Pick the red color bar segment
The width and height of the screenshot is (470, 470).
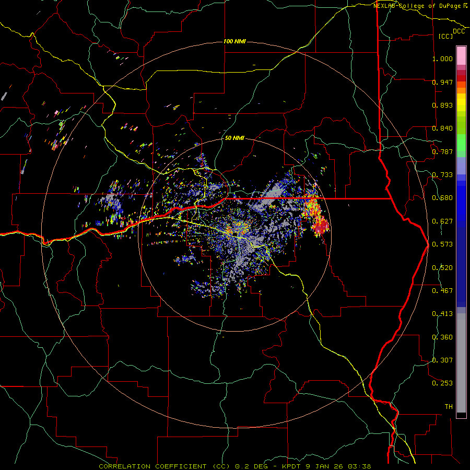461,78
